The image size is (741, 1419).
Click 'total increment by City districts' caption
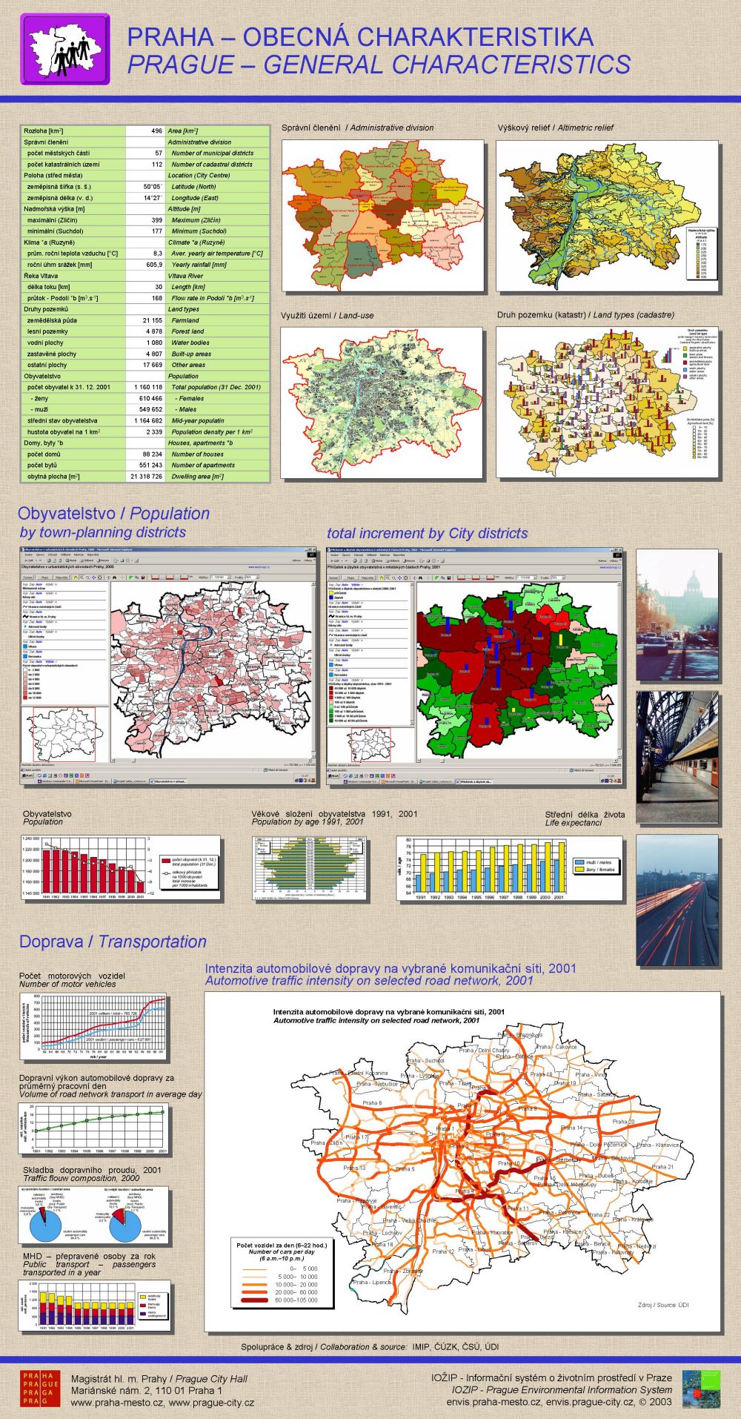click(x=428, y=533)
